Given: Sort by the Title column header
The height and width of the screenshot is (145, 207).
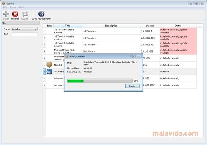Looking at the screenshot, I should [x=68, y=26].
